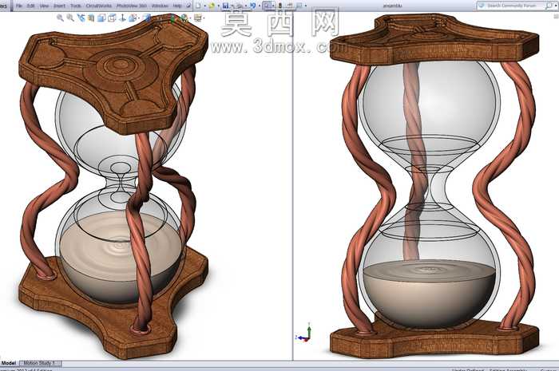Image resolution: width=559 pixels, height=371 pixels.
Task: Open the PhotoView 360 menu
Action: point(132,6)
